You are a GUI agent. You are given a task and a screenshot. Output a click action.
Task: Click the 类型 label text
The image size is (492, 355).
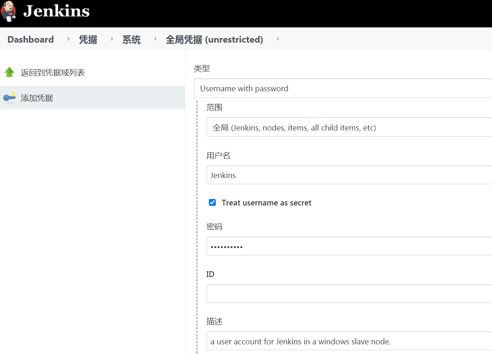point(202,68)
